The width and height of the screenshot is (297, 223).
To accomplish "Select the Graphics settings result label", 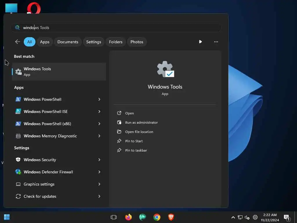I will point(39,184).
